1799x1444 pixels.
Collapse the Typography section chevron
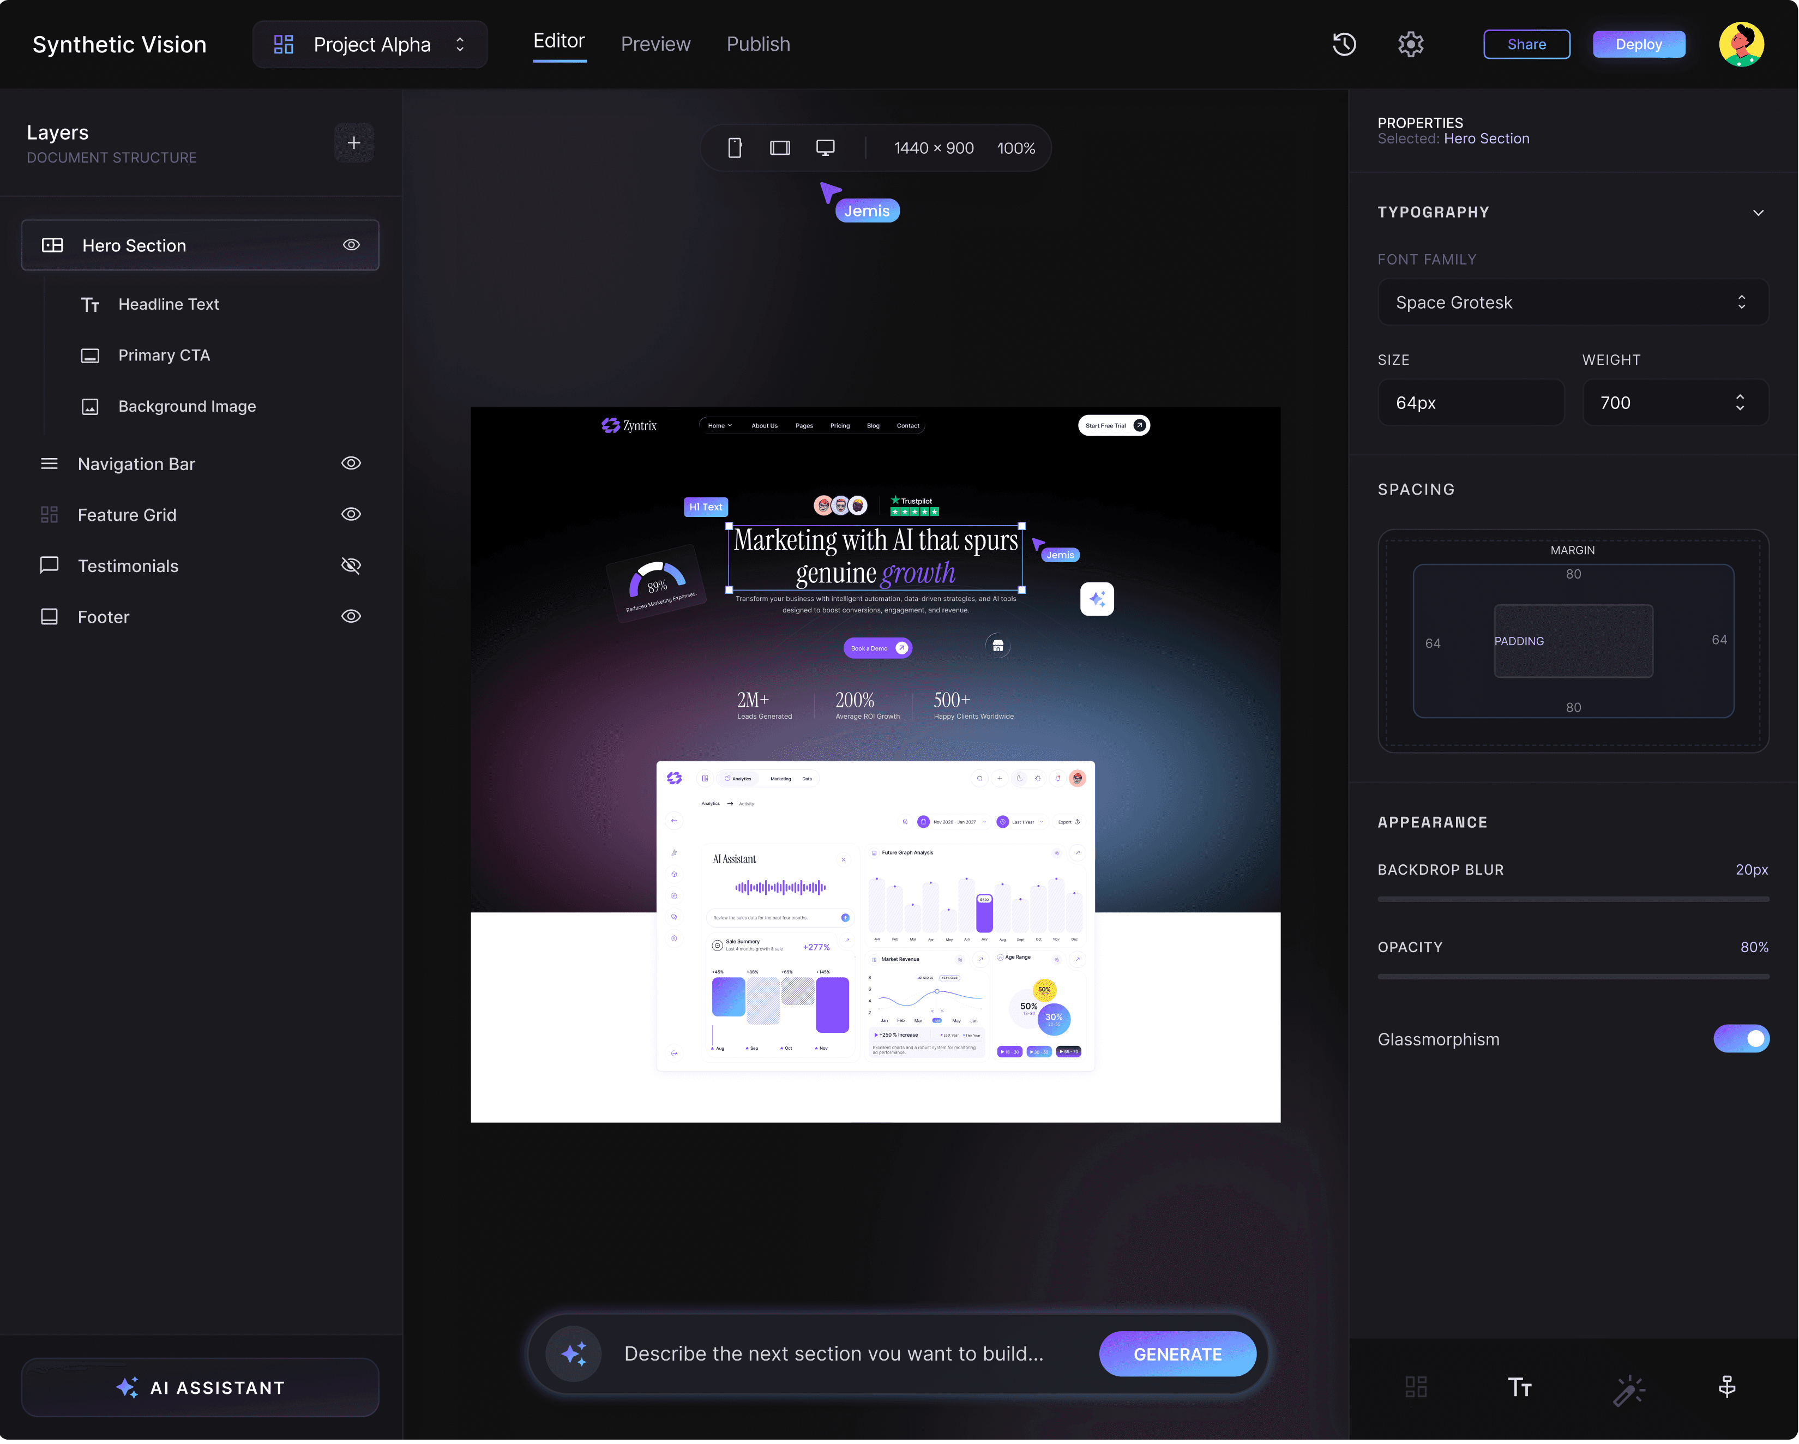(1758, 213)
